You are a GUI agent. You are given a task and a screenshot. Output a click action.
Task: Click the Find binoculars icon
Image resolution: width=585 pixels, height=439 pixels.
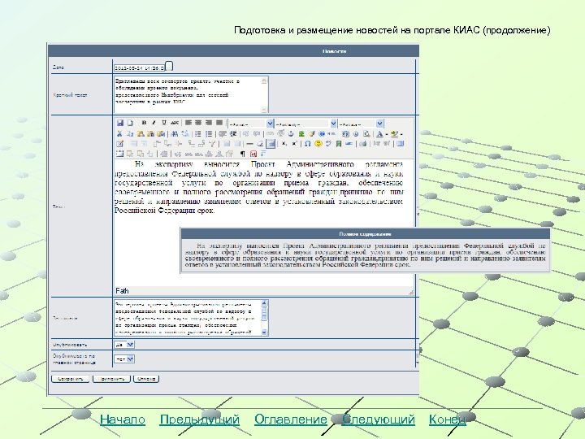point(174,133)
